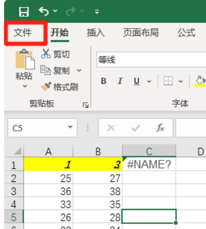Open the Customize Quick Access Toolbar menu
206x229 pixels.
[x=97, y=12]
